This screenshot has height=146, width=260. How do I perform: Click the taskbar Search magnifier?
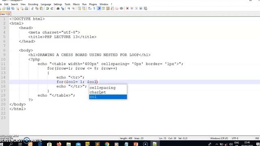pos(11,144)
